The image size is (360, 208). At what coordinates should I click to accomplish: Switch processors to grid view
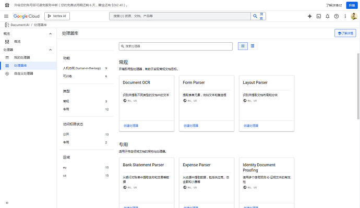click(x=243, y=46)
